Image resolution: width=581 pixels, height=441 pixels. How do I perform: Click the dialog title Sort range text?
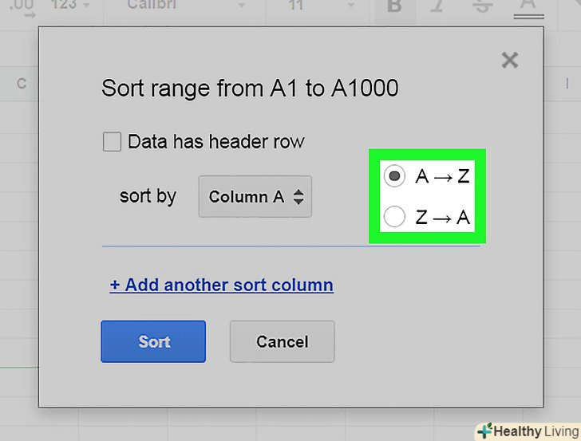(249, 89)
